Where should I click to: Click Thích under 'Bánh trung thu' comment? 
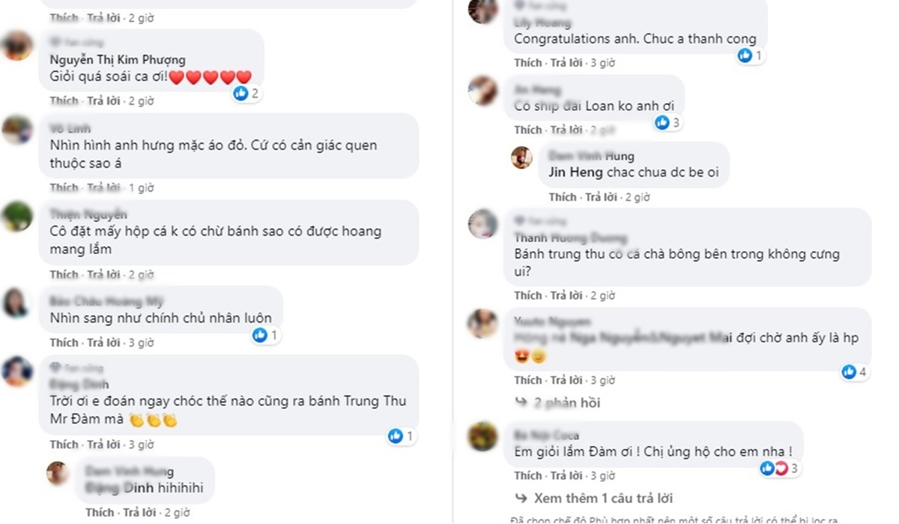click(528, 295)
